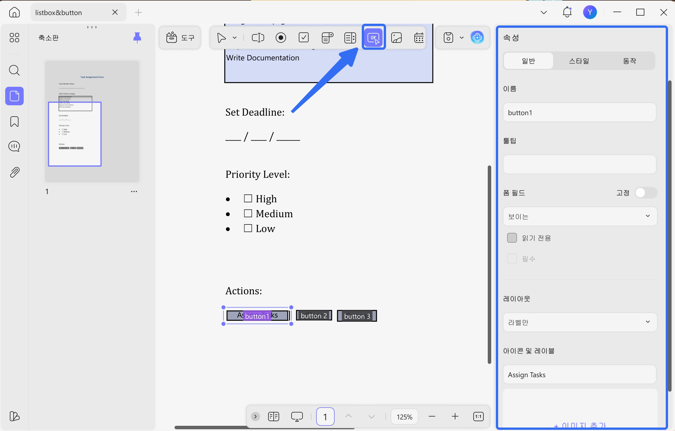675x431 pixels.
Task: Click the button1 name input field
Action: [580, 113]
